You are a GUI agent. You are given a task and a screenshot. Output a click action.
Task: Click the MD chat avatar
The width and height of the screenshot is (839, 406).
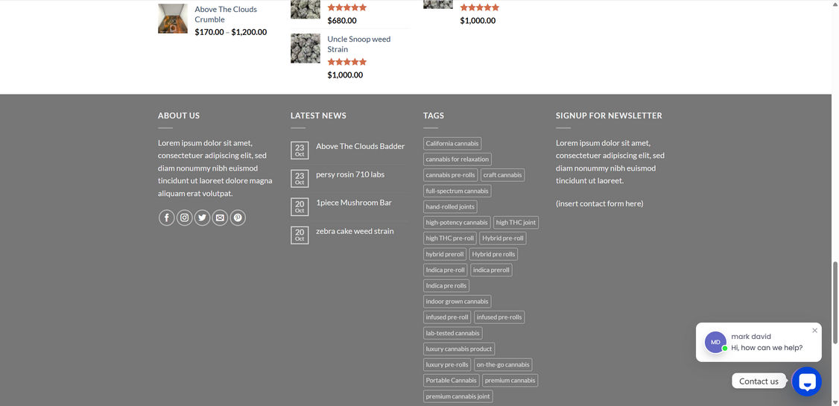point(715,342)
